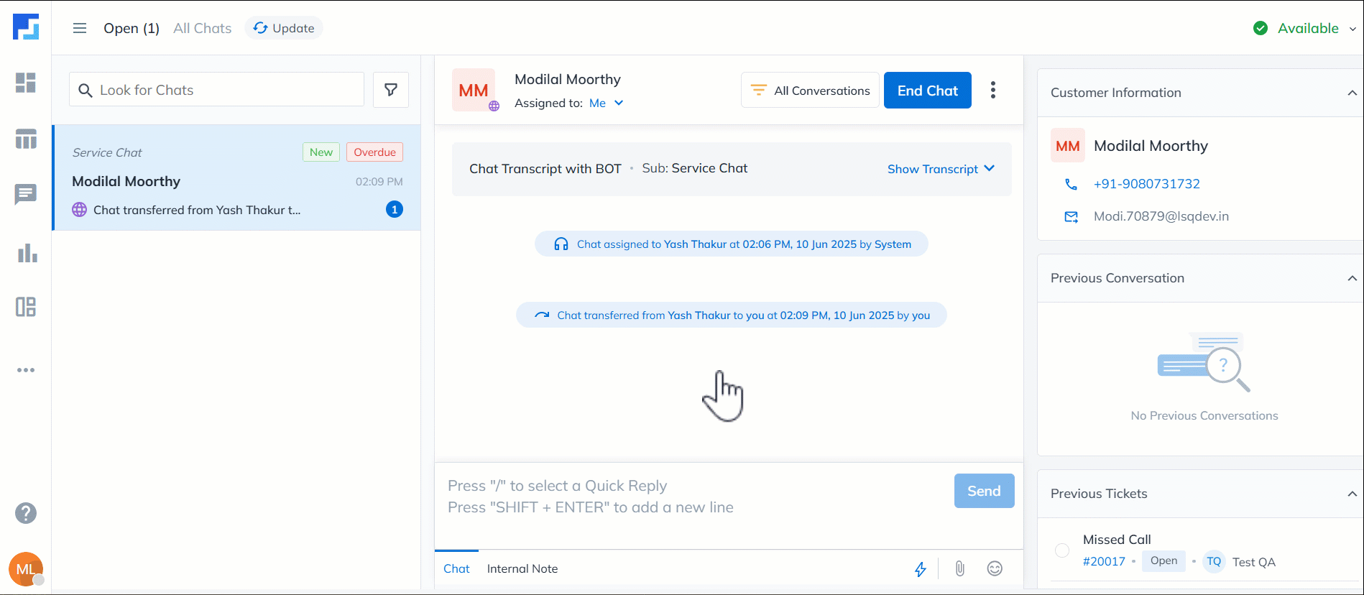The height and width of the screenshot is (595, 1364).
Task: Open the help question mark icon
Action: tap(26, 513)
